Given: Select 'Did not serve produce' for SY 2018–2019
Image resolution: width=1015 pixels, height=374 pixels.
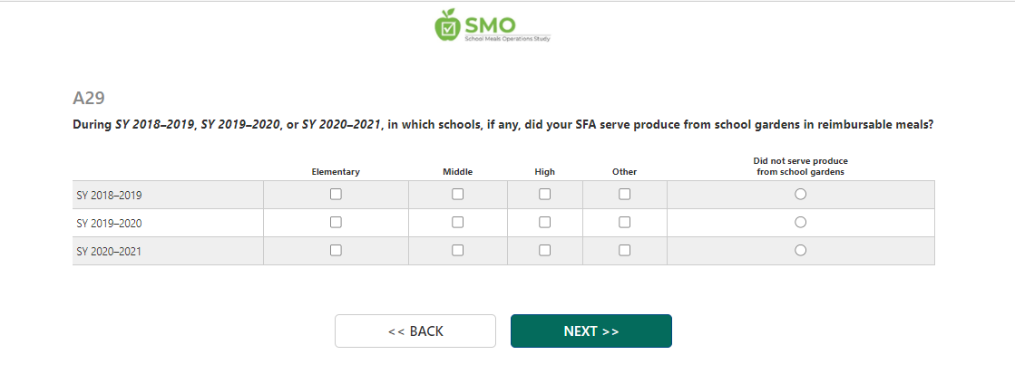Looking at the screenshot, I should 800,194.
